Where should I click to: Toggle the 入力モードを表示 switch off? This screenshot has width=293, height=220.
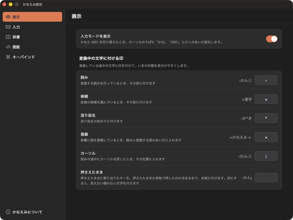click(x=272, y=39)
